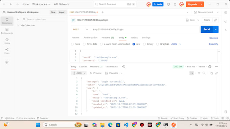230x129 pixels.
Task: Copy response link icon
Action: tap(216, 73)
